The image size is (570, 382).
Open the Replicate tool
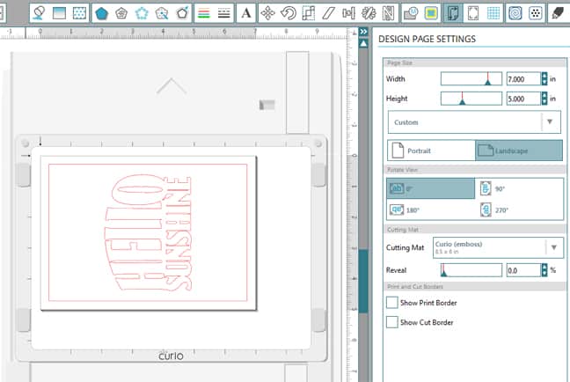[369, 13]
